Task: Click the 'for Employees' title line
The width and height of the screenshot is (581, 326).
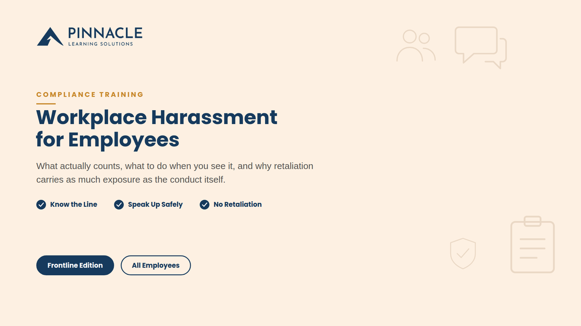Action: pos(107,140)
